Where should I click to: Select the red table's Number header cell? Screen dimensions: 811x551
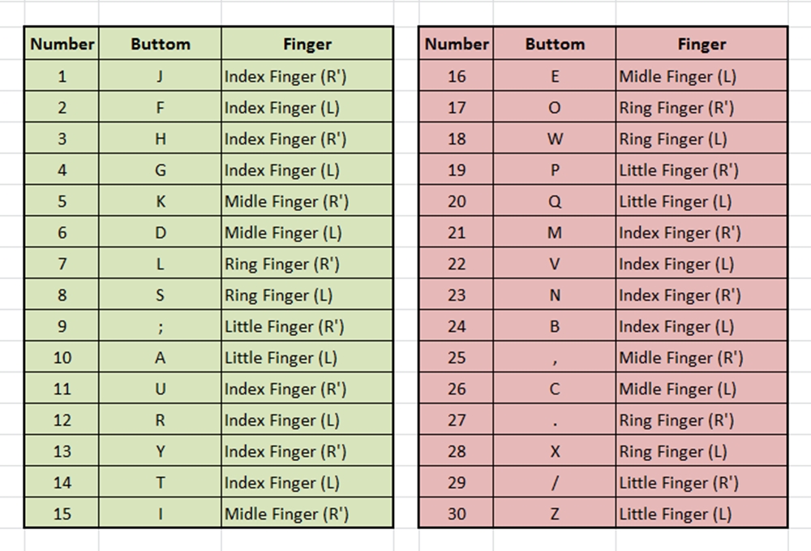(x=457, y=44)
